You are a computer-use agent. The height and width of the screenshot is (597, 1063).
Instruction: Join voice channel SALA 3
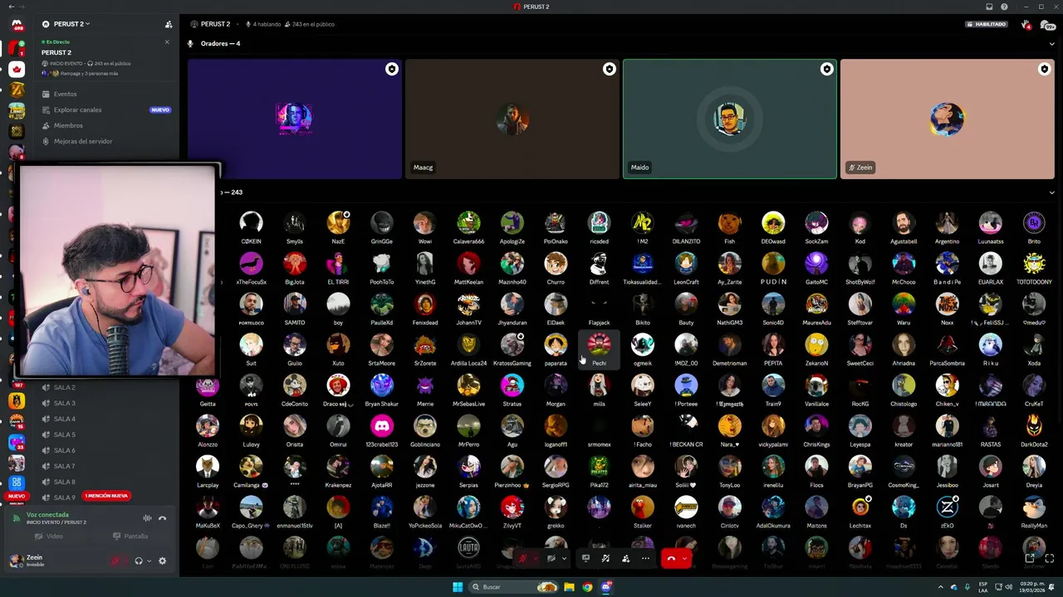64,403
